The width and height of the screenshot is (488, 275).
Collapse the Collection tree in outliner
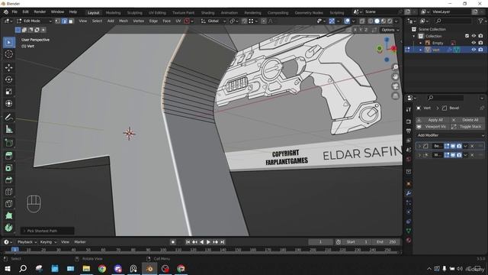(414, 36)
